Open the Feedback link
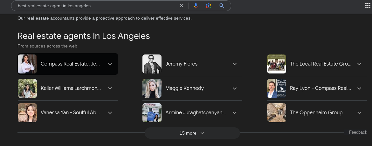 pyautogui.click(x=358, y=132)
